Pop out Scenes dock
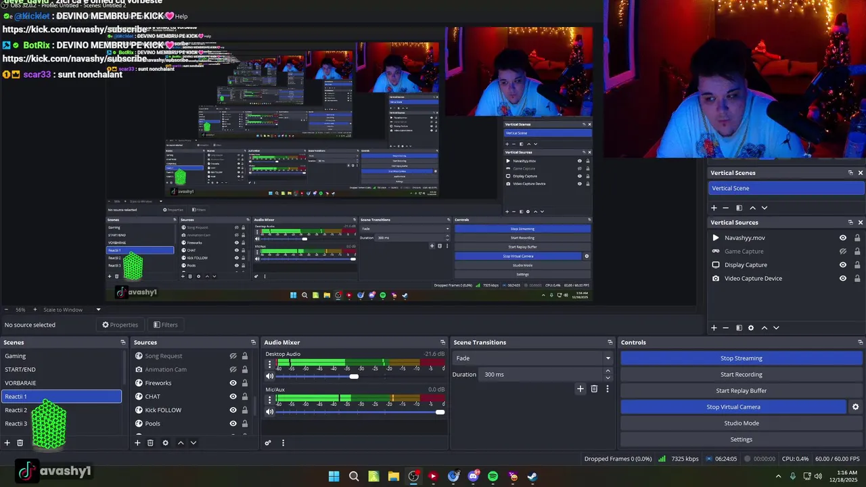The width and height of the screenshot is (866, 487). click(x=123, y=342)
